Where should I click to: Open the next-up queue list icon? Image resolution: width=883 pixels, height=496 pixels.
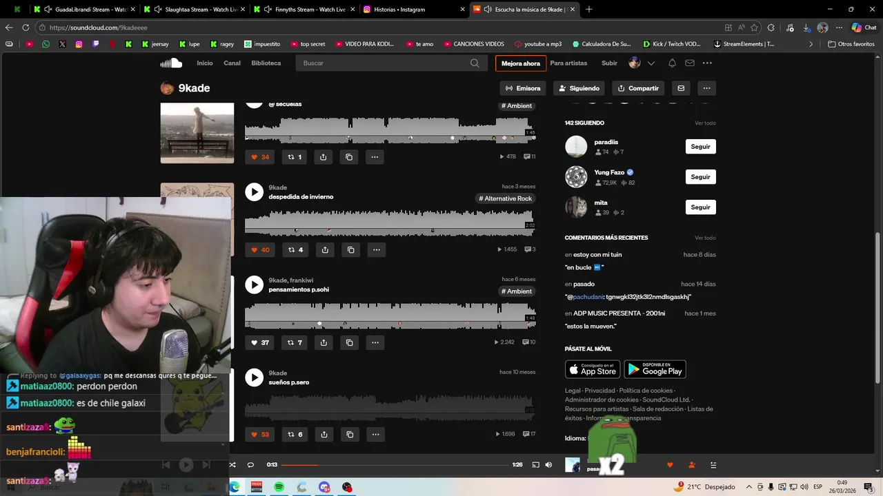[x=713, y=465]
